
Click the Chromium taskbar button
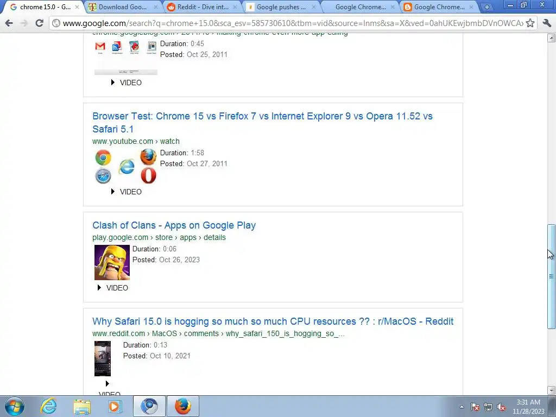coord(149,406)
